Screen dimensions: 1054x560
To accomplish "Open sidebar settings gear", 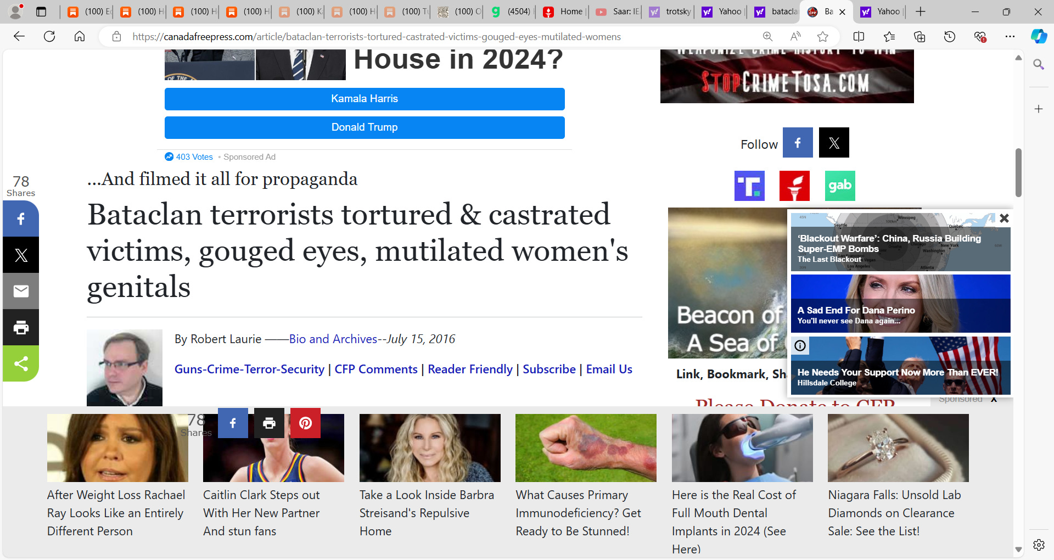I will (1039, 545).
